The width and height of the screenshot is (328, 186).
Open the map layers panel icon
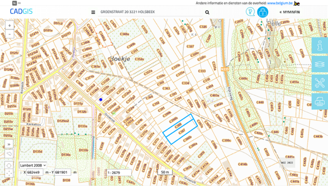320,64
